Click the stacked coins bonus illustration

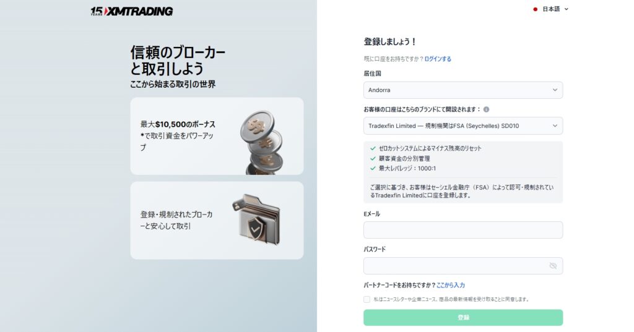point(263,143)
